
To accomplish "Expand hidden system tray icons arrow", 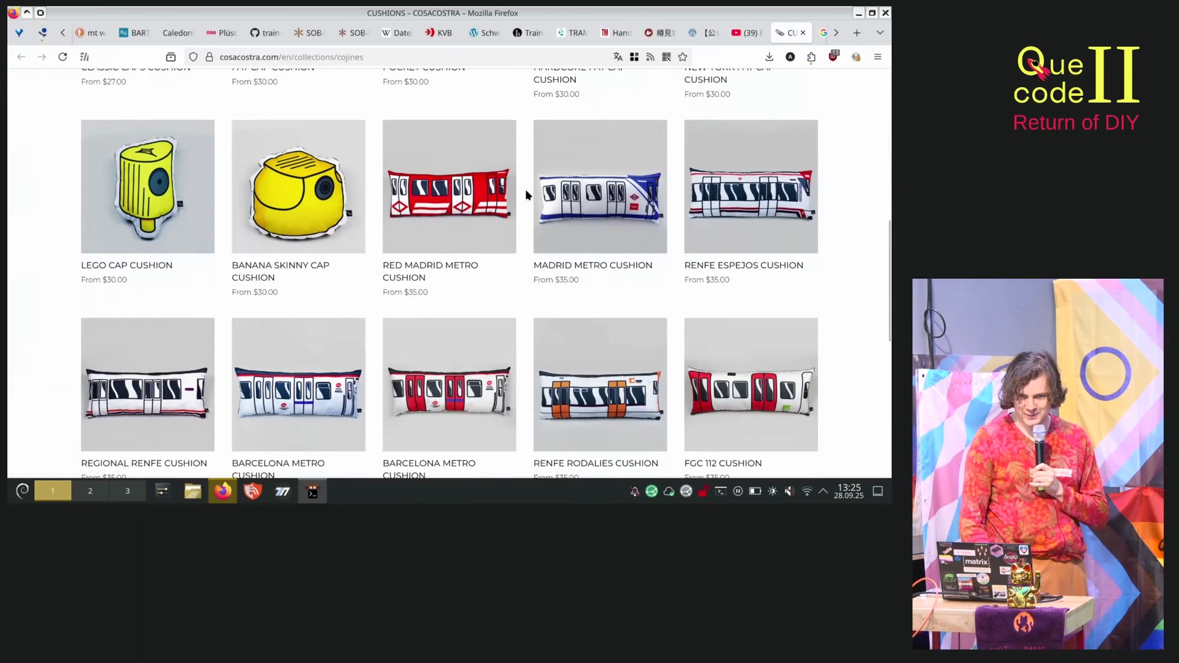I will pyautogui.click(x=823, y=491).
